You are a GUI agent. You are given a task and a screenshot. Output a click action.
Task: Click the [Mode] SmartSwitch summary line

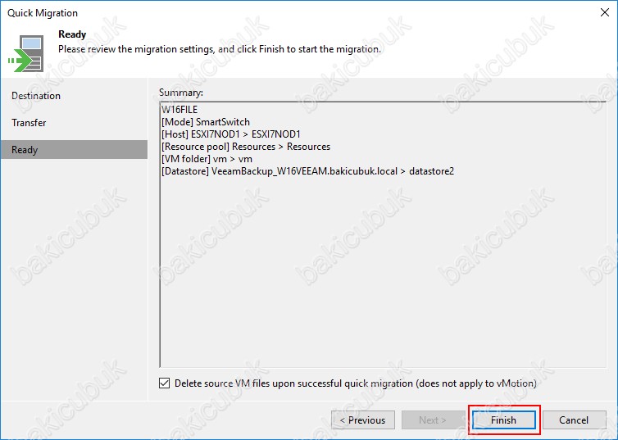click(x=206, y=122)
